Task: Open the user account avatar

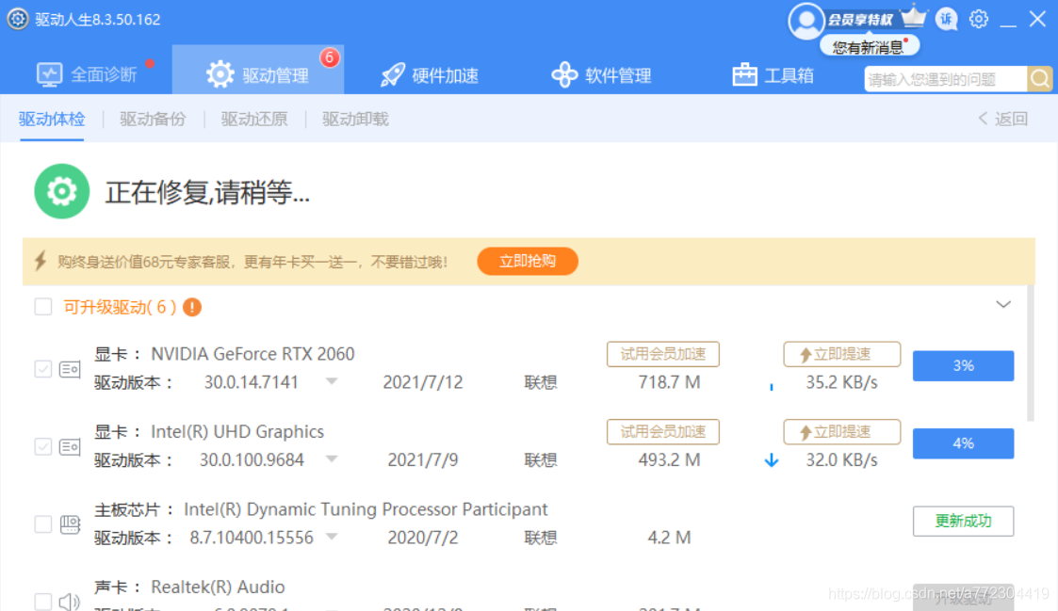Action: [806, 21]
